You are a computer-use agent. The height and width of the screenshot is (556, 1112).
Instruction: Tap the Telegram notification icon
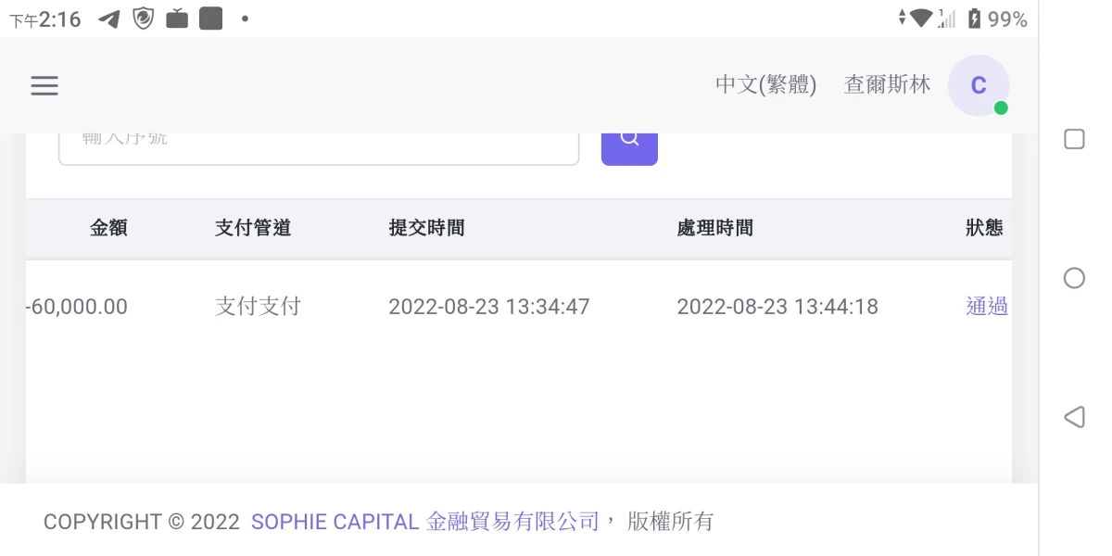(109, 19)
